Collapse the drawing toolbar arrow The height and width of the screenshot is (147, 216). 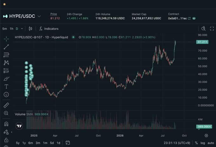12,132
